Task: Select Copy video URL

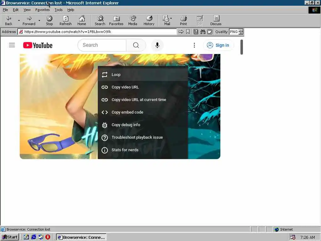Action: (x=143, y=87)
